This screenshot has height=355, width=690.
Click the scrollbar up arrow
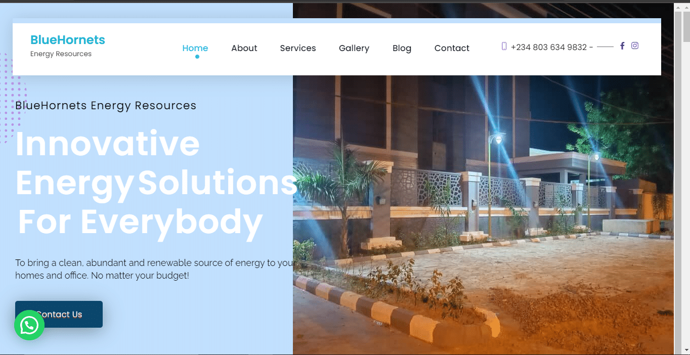pos(686,8)
